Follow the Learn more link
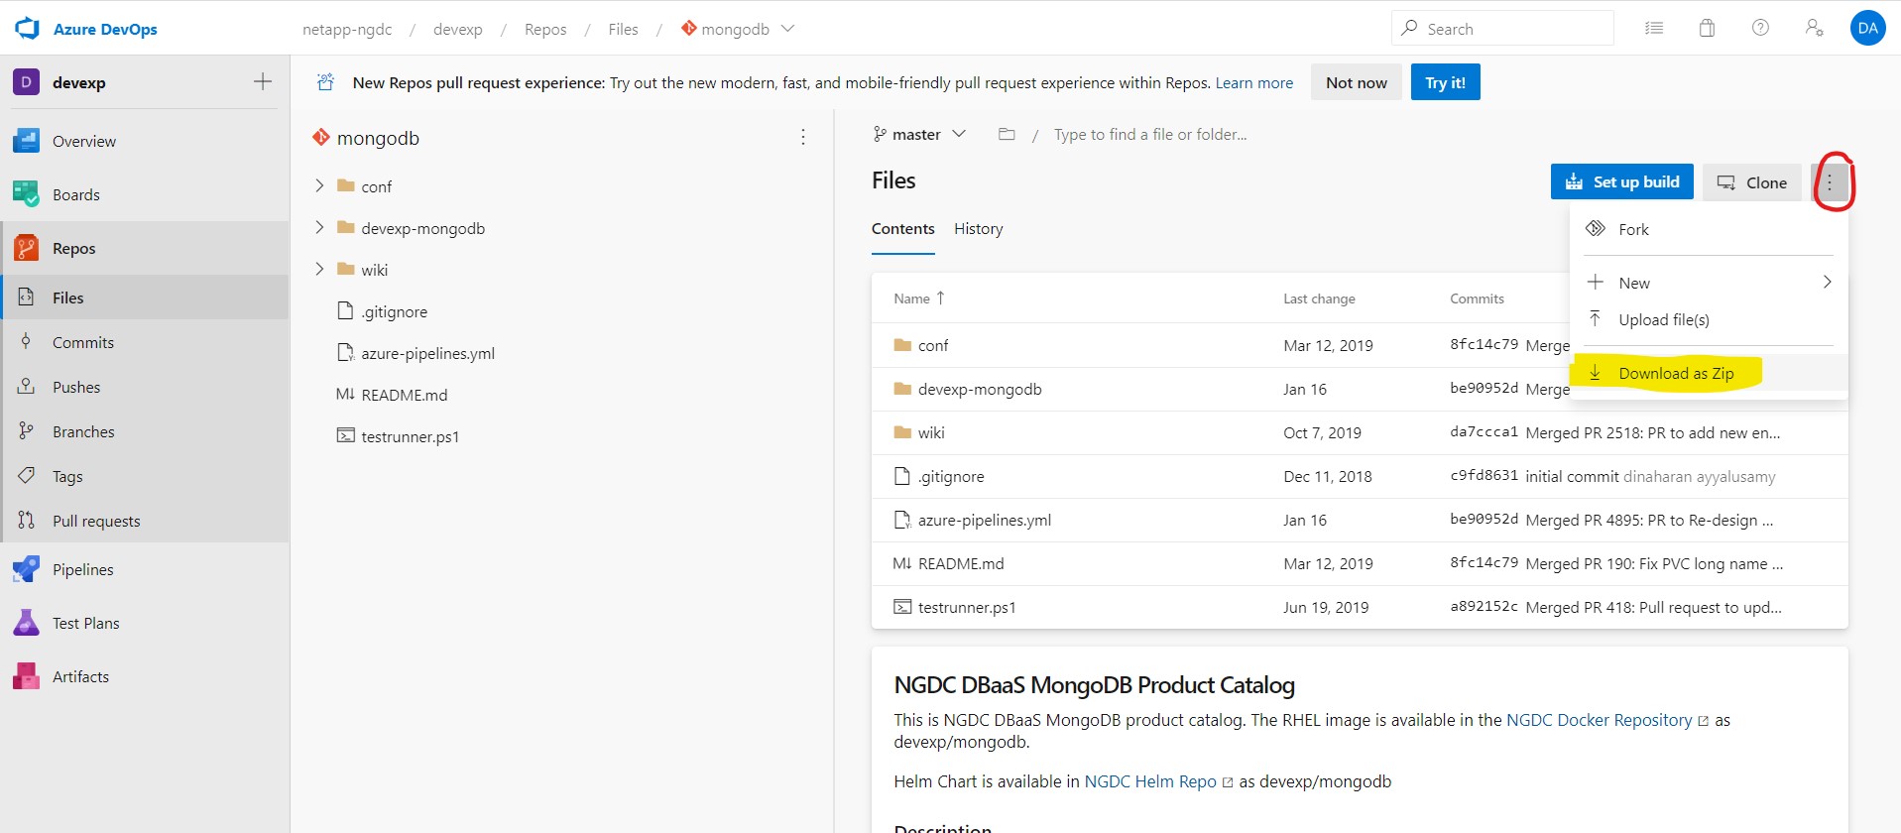Screen dimensions: 1901x833 coord(1253,82)
